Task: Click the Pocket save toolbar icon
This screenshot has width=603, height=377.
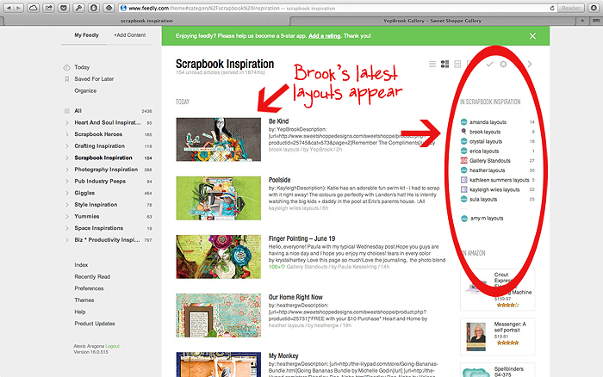Action: (64, 8)
